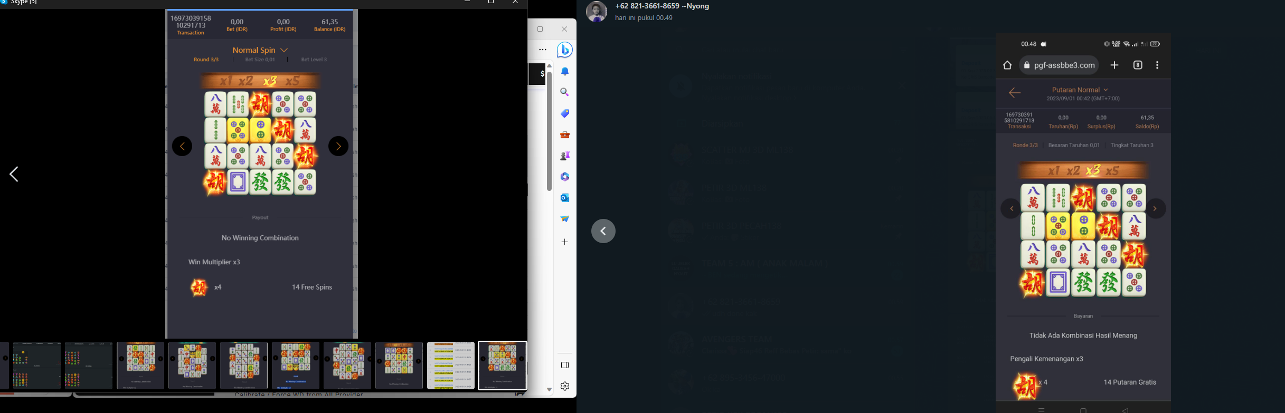Click the 61,35 Saldo value on phone

point(1147,118)
